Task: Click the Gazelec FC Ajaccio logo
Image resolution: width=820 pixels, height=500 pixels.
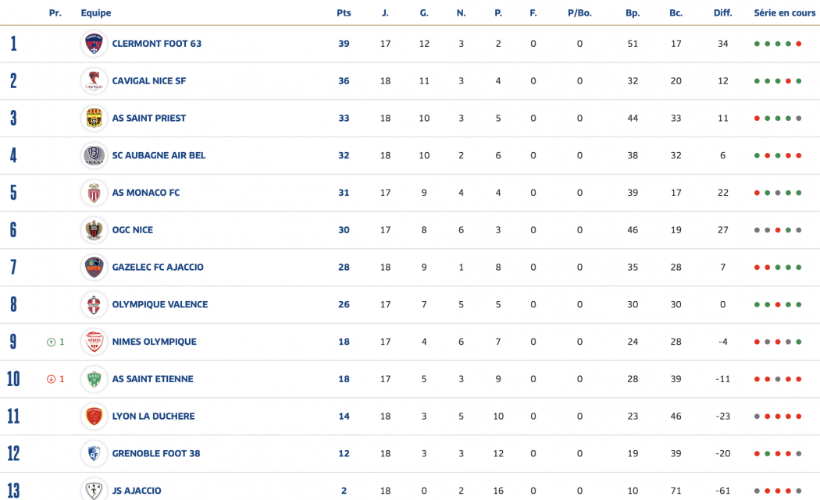Action: tap(94, 268)
